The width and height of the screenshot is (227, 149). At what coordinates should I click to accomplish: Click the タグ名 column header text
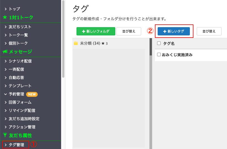[169, 43]
